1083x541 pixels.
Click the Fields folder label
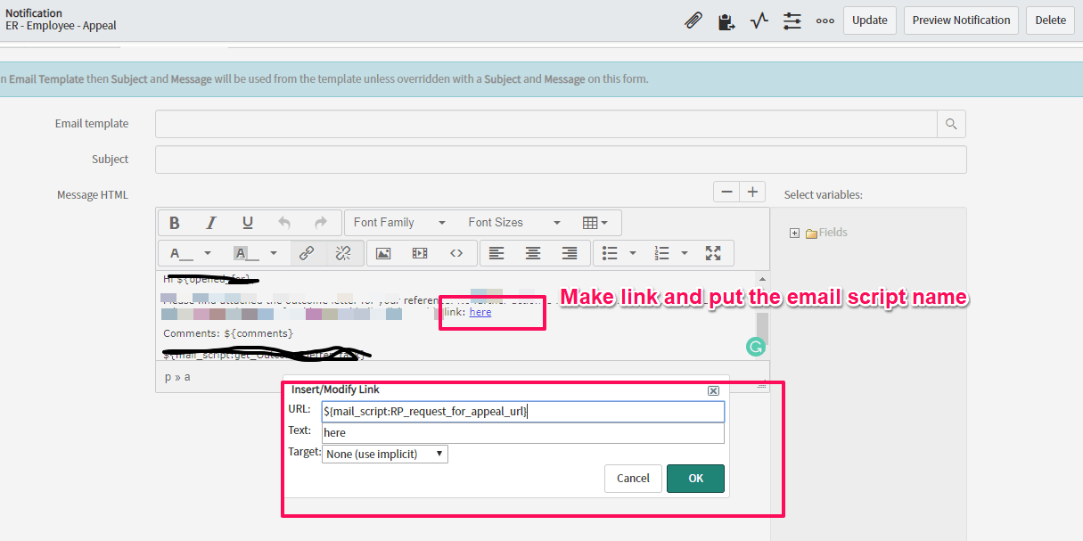point(833,233)
